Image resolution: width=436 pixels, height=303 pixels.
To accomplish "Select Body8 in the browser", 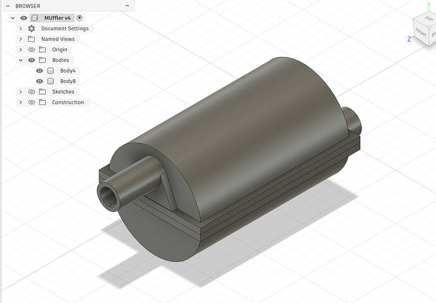I will 68,81.
